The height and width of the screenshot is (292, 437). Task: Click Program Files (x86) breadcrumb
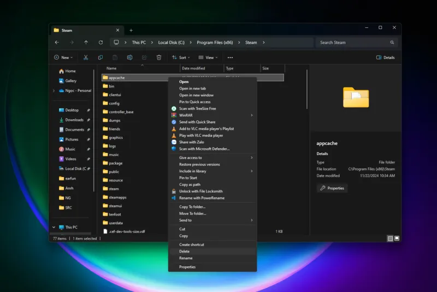(x=215, y=43)
